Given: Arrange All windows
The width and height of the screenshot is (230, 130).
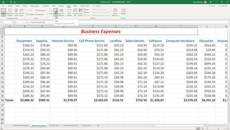Looking at the screenshot, I should click(x=75, y=12).
